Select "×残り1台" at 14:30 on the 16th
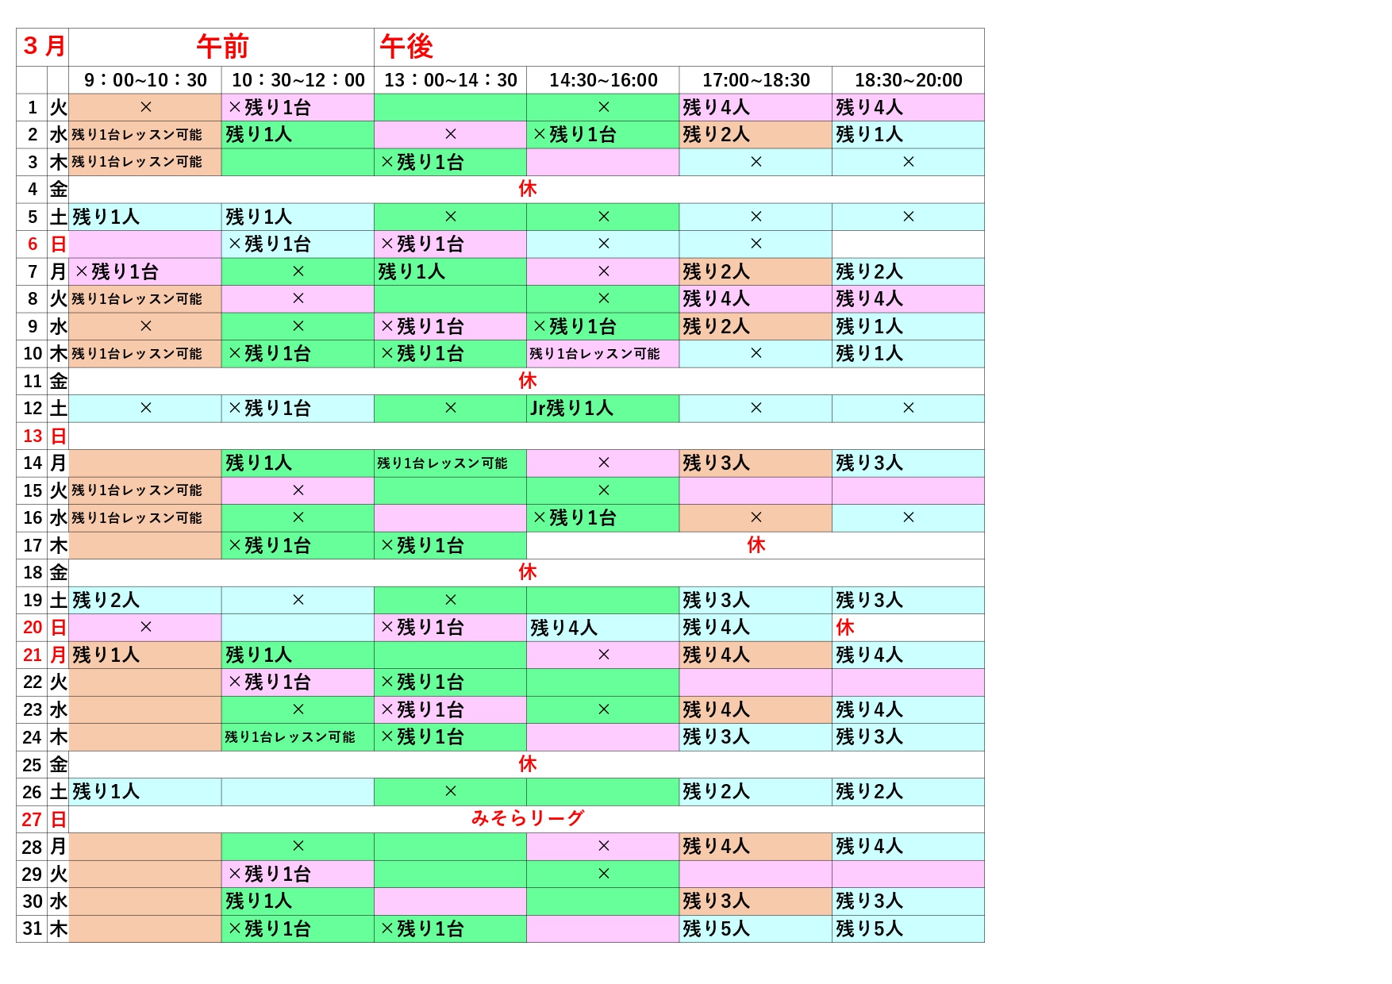1392x984 pixels. click(575, 518)
